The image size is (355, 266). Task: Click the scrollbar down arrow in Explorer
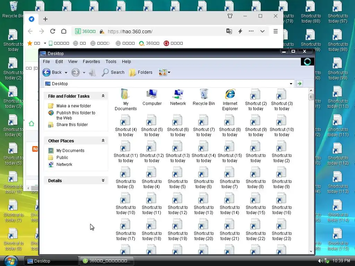[311, 251]
